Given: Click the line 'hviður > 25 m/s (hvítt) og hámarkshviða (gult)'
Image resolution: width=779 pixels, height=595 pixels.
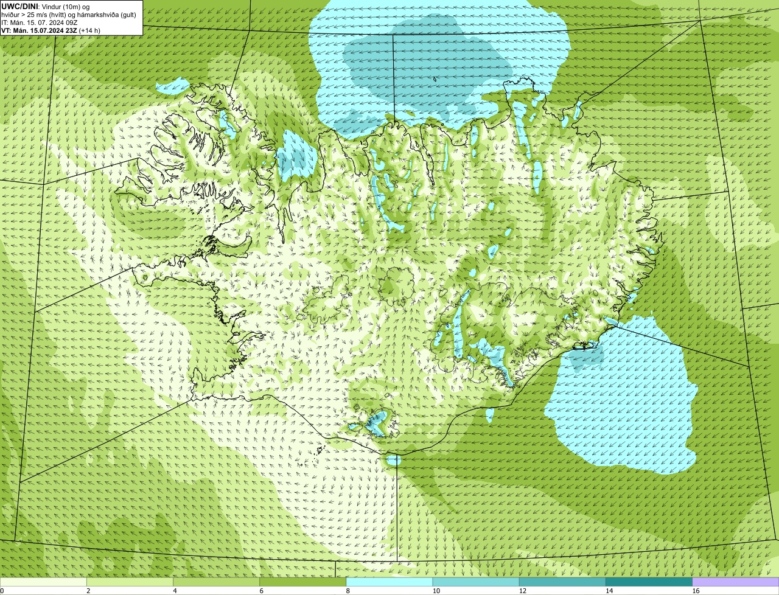Looking at the screenshot, I should point(69,14).
